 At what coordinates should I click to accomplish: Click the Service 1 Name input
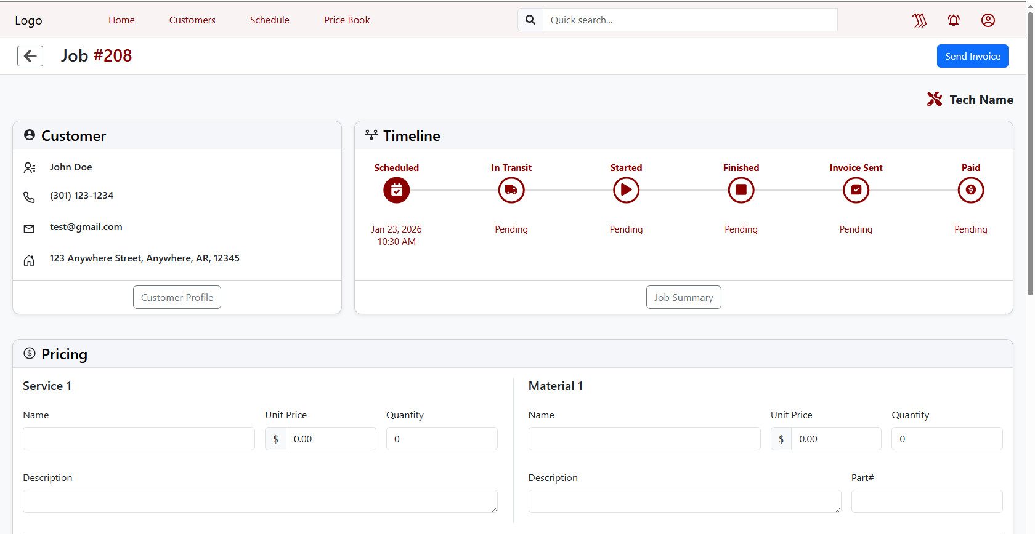tap(139, 439)
